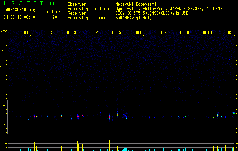Select the 0611 time marker
Viewport: 238px width, 151px height.
tap(26, 32)
